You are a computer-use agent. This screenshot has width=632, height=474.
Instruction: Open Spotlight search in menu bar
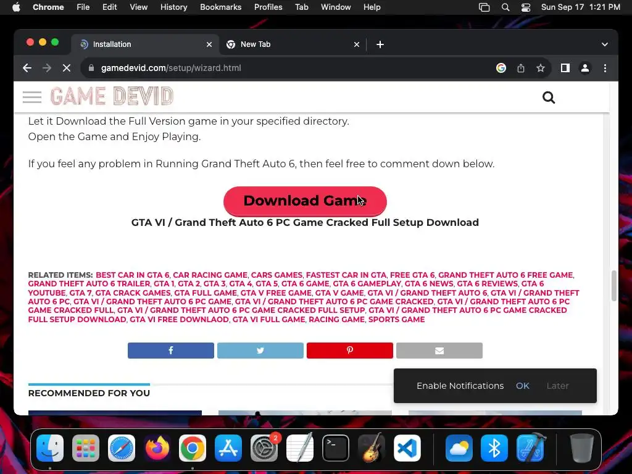(505, 7)
